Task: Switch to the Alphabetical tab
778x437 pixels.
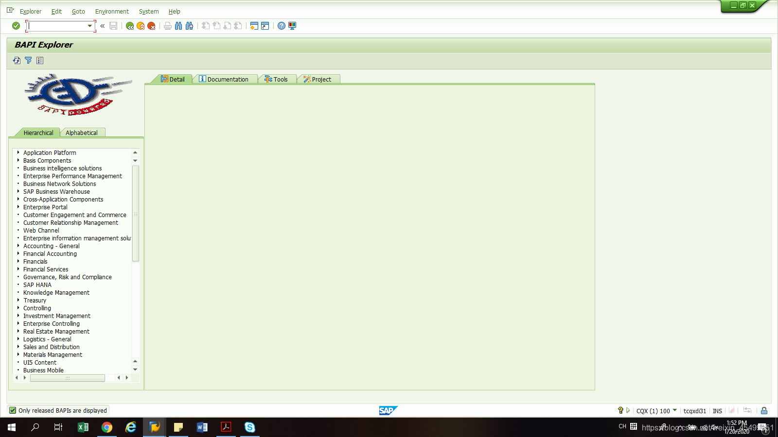Action: [x=82, y=132]
